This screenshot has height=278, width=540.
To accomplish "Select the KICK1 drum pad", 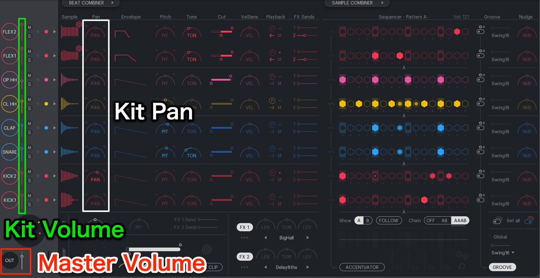I will 9,200.
